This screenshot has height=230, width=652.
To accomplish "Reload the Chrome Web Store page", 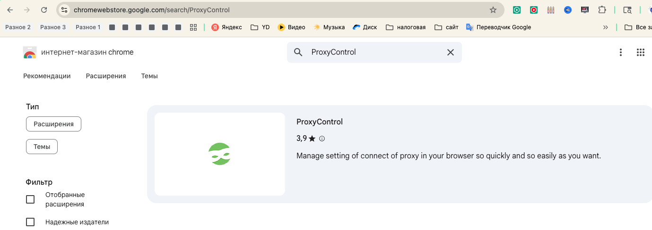I will [x=44, y=10].
